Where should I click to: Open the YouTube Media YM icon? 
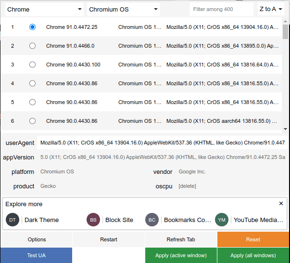pos(222,220)
